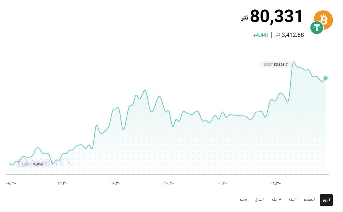Screen dimensions: 343x212
Task: Switch to the ۱ هفته range tab
Action: [x=309, y=200]
